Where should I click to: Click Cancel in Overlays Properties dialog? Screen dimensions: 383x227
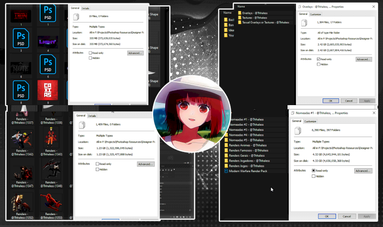[x=348, y=101]
